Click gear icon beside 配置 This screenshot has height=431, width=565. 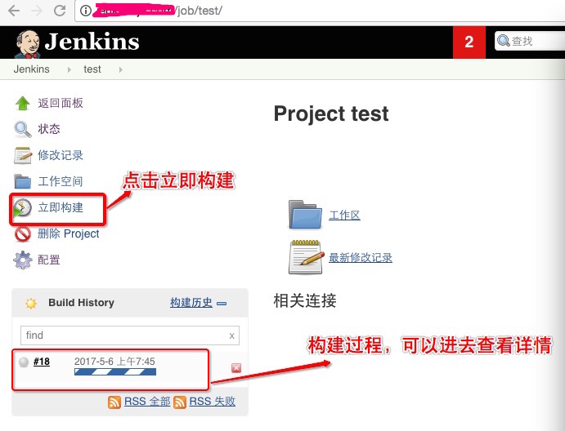[23, 260]
